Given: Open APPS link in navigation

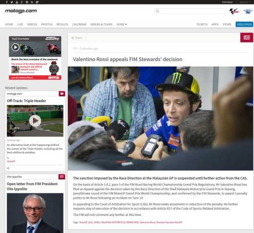Looking at the screenshot, I should [x=215, y=24].
